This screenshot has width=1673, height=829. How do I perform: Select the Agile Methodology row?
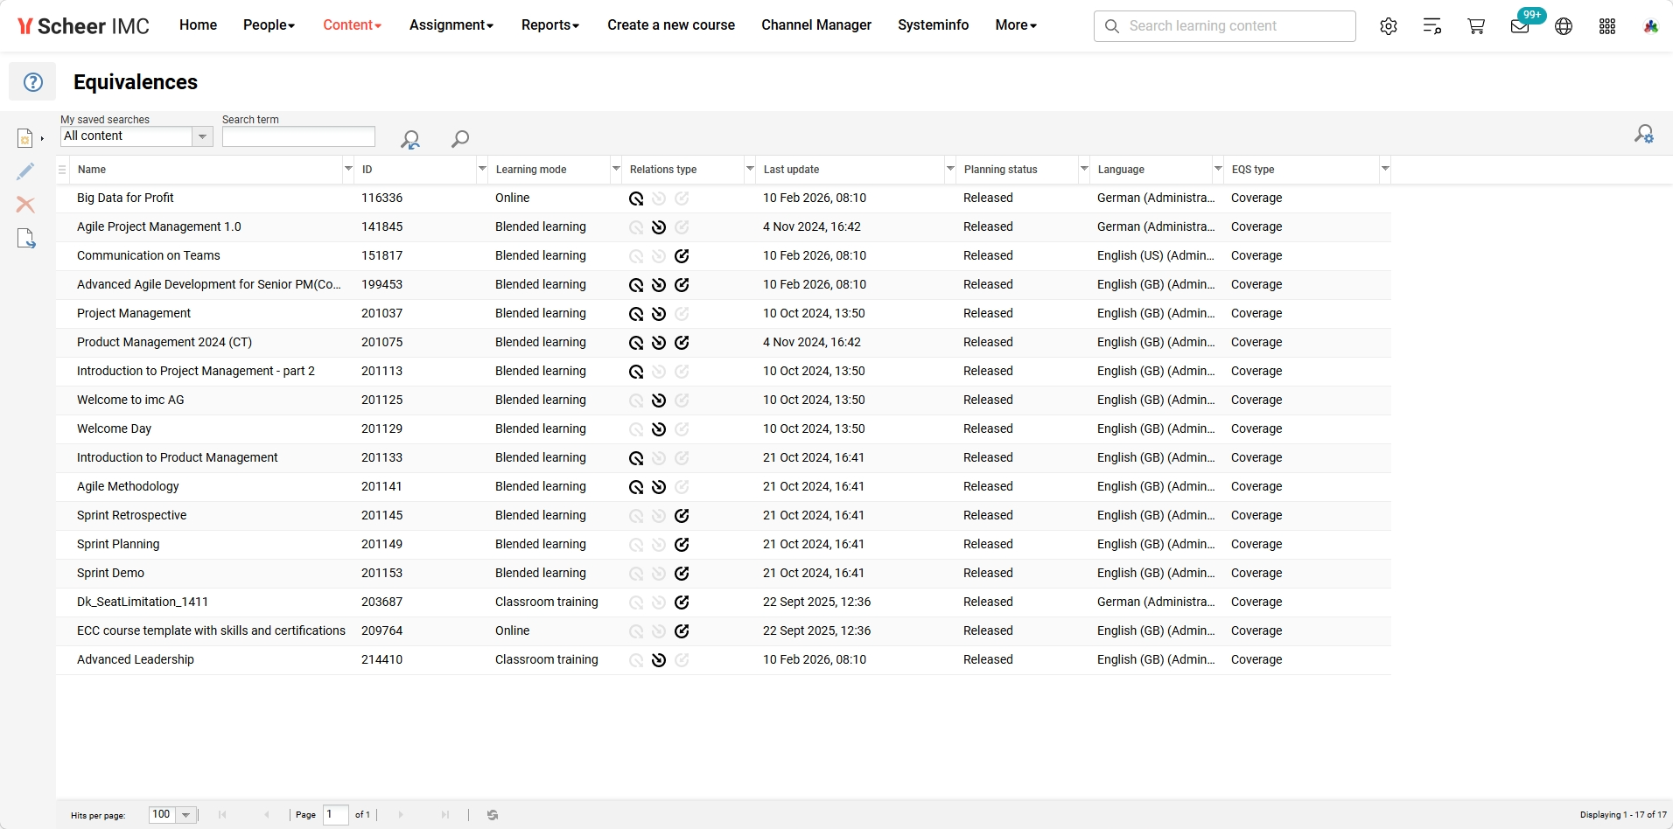click(x=724, y=487)
